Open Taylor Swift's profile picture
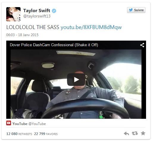This screenshot has width=152, height=141. (13, 14)
